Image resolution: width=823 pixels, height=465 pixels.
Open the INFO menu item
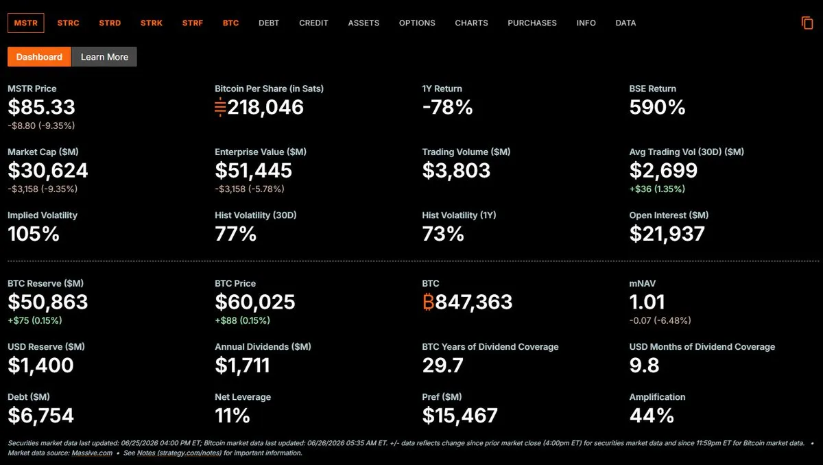click(x=586, y=23)
